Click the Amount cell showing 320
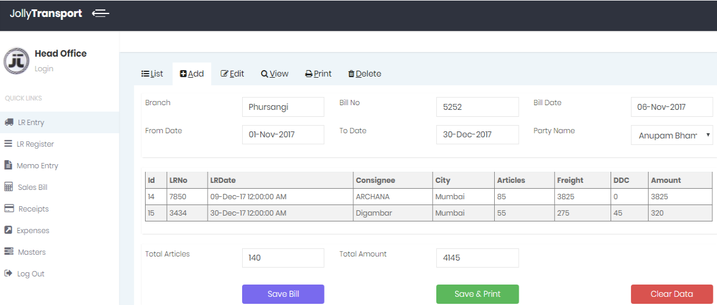Image resolution: width=717 pixels, height=305 pixels. [x=680, y=213]
